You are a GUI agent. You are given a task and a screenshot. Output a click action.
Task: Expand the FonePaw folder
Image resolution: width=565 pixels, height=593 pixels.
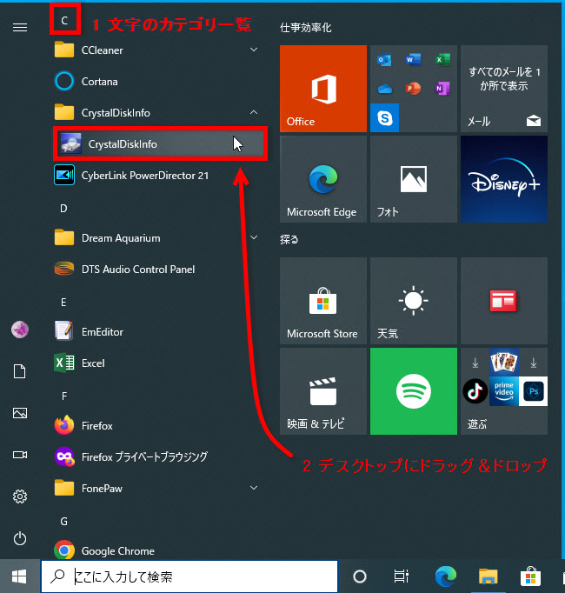point(254,488)
